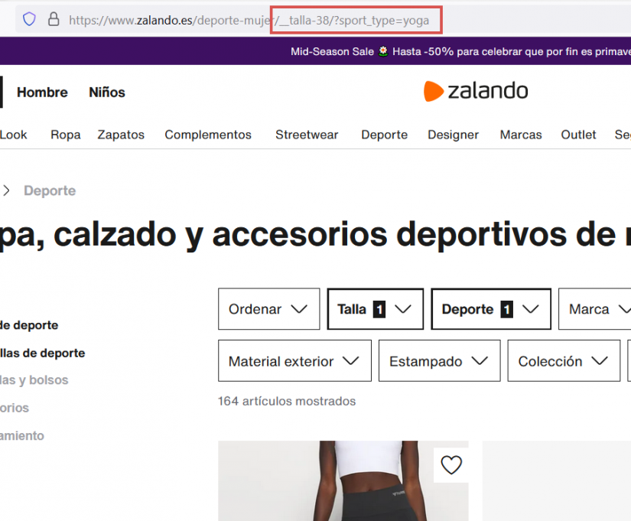This screenshot has width=631, height=521.
Task: Open the Streetwear navigation link
Action: click(x=306, y=135)
